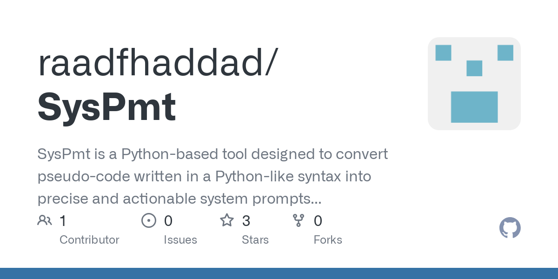Click the forks branch icon
The height and width of the screenshot is (279, 558).
pyautogui.click(x=298, y=220)
